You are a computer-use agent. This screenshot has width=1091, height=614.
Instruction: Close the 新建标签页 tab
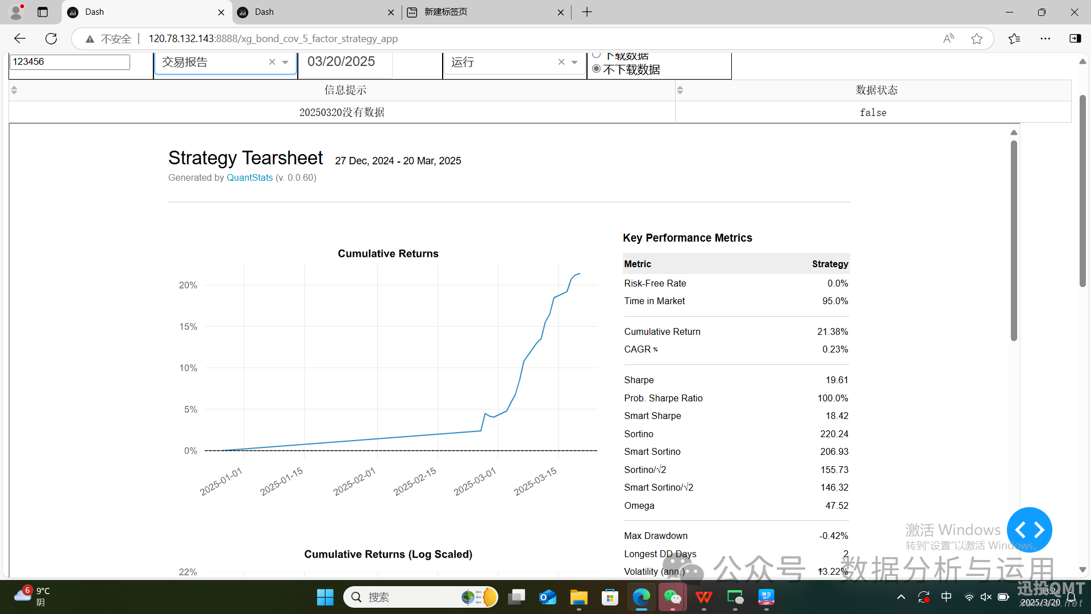tap(561, 12)
